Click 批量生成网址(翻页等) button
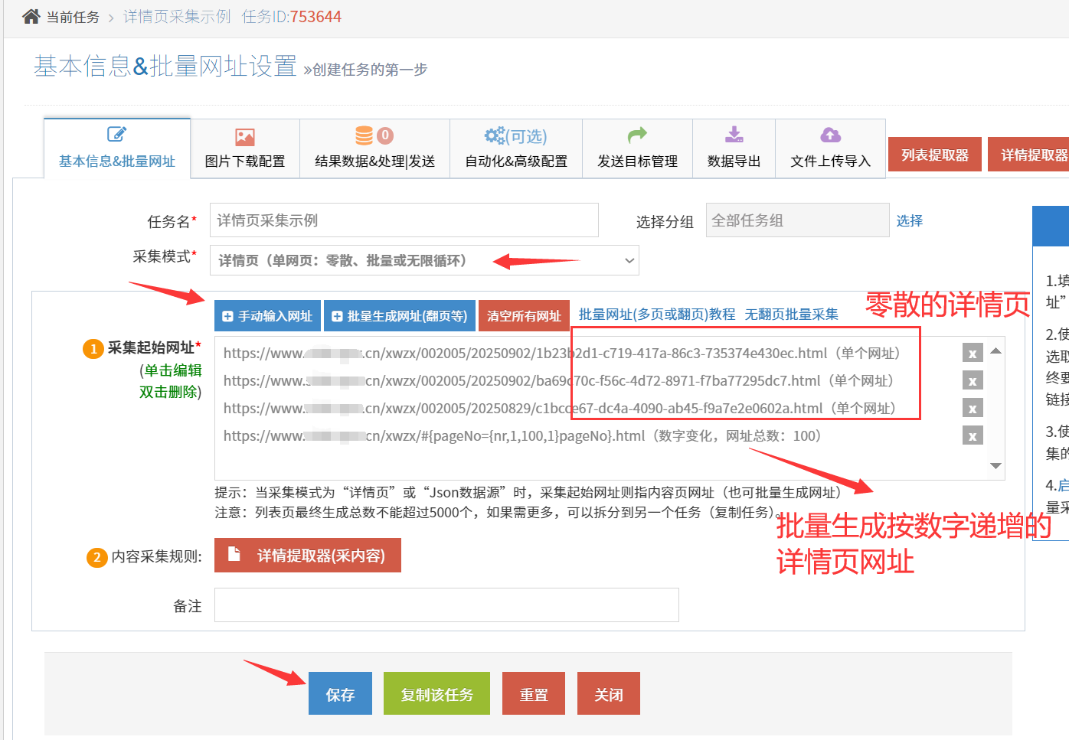The height and width of the screenshot is (740, 1069). tap(400, 316)
